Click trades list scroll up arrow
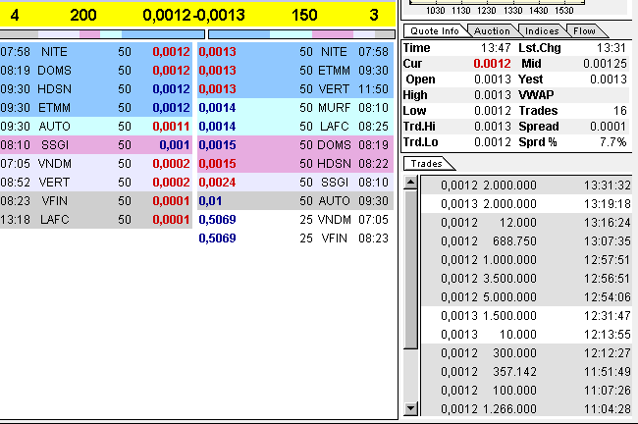This screenshot has height=424, width=638. (410, 183)
